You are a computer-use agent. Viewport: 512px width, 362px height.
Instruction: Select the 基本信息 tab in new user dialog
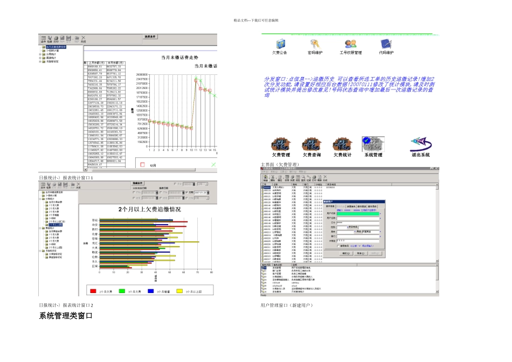(330, 206)
